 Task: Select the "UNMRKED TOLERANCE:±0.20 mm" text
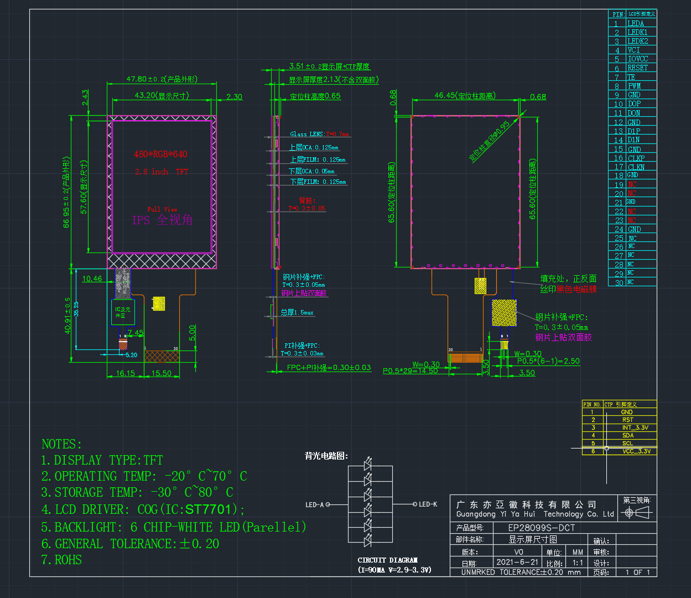[x=521, y=572]
